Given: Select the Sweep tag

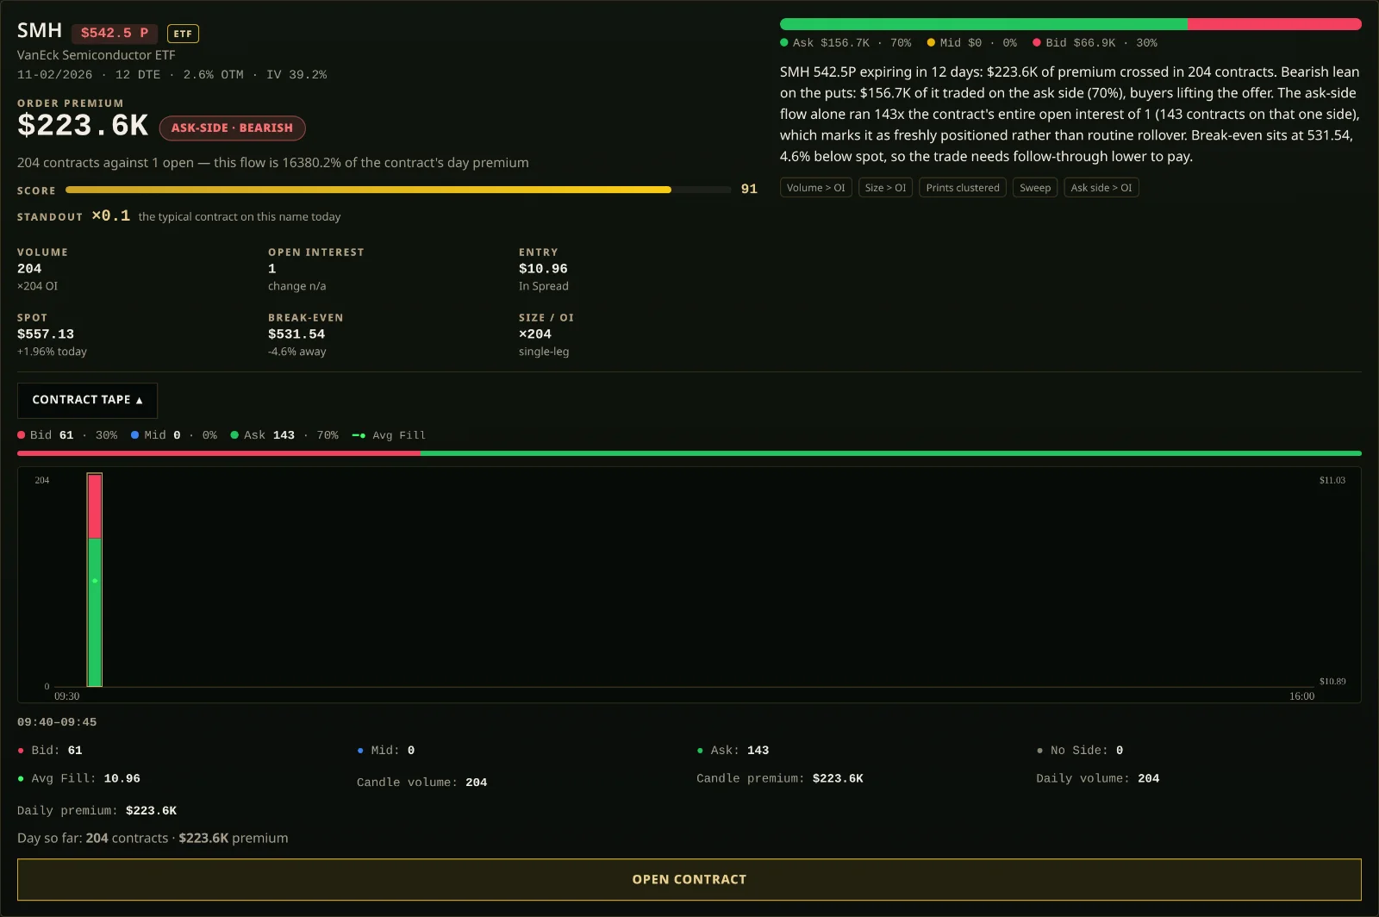Looking at the screenshot, I should [1035, 188].
